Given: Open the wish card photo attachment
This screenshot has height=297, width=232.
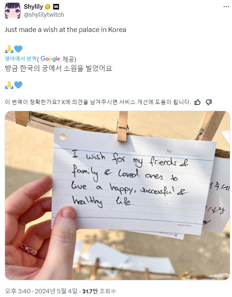Looking at the screenshot, I should coord(117,195).
